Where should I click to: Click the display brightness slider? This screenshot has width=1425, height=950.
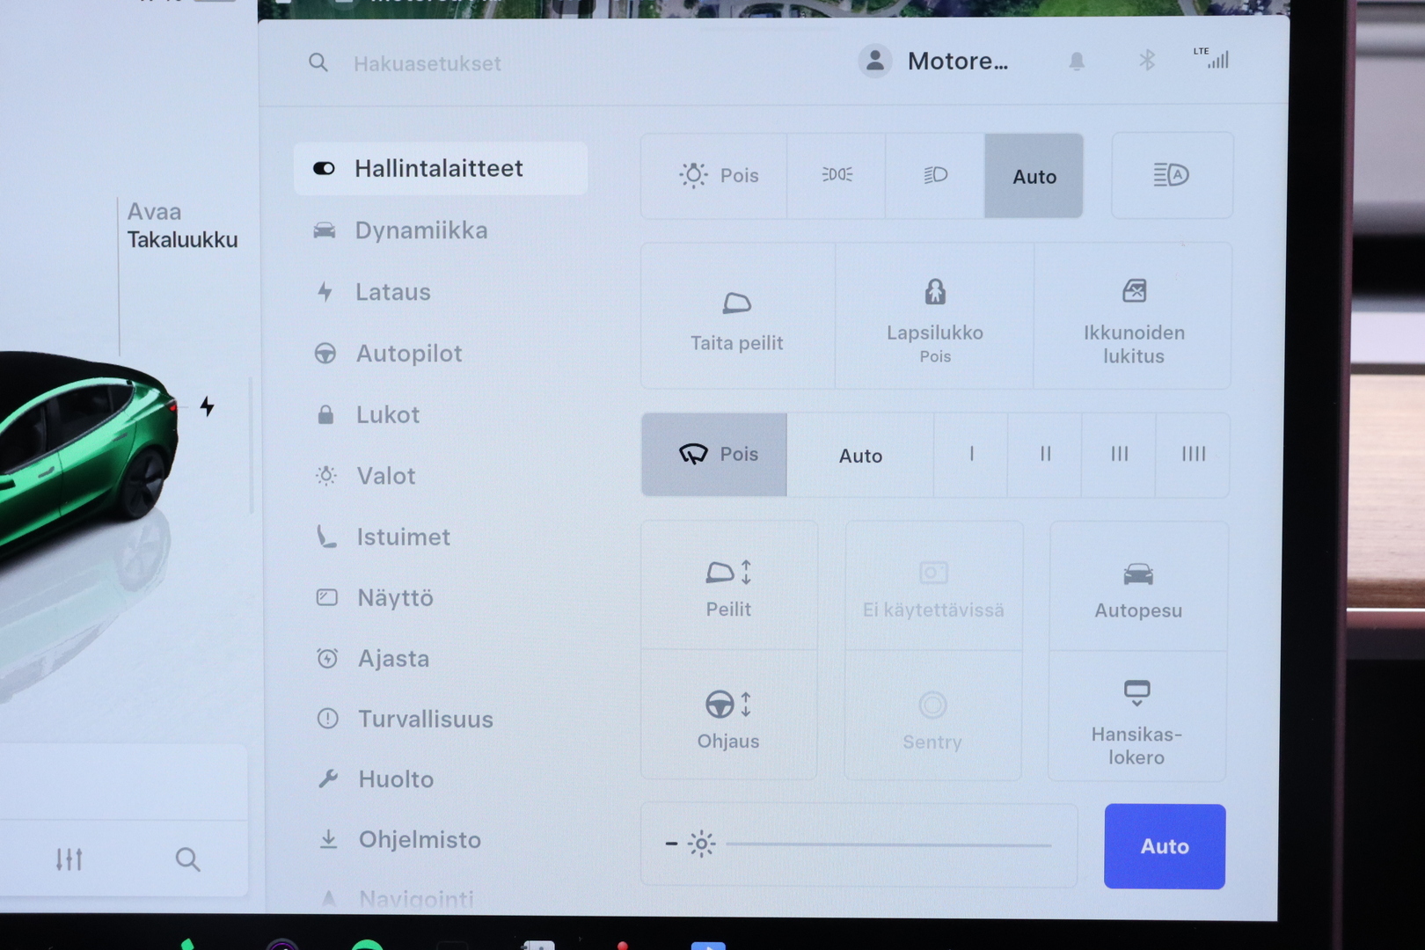pyautogui.click(x=888, y=845)
